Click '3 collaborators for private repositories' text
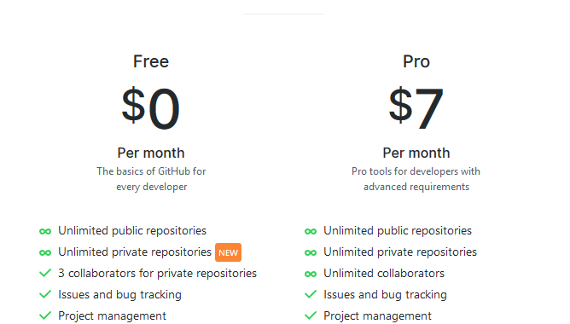570x324 pixels. (157, 273)
